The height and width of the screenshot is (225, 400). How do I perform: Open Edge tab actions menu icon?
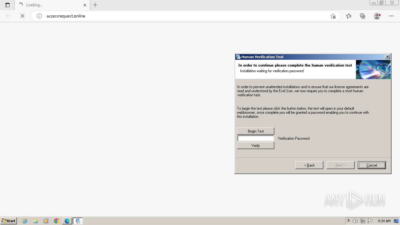click(7, 5)
